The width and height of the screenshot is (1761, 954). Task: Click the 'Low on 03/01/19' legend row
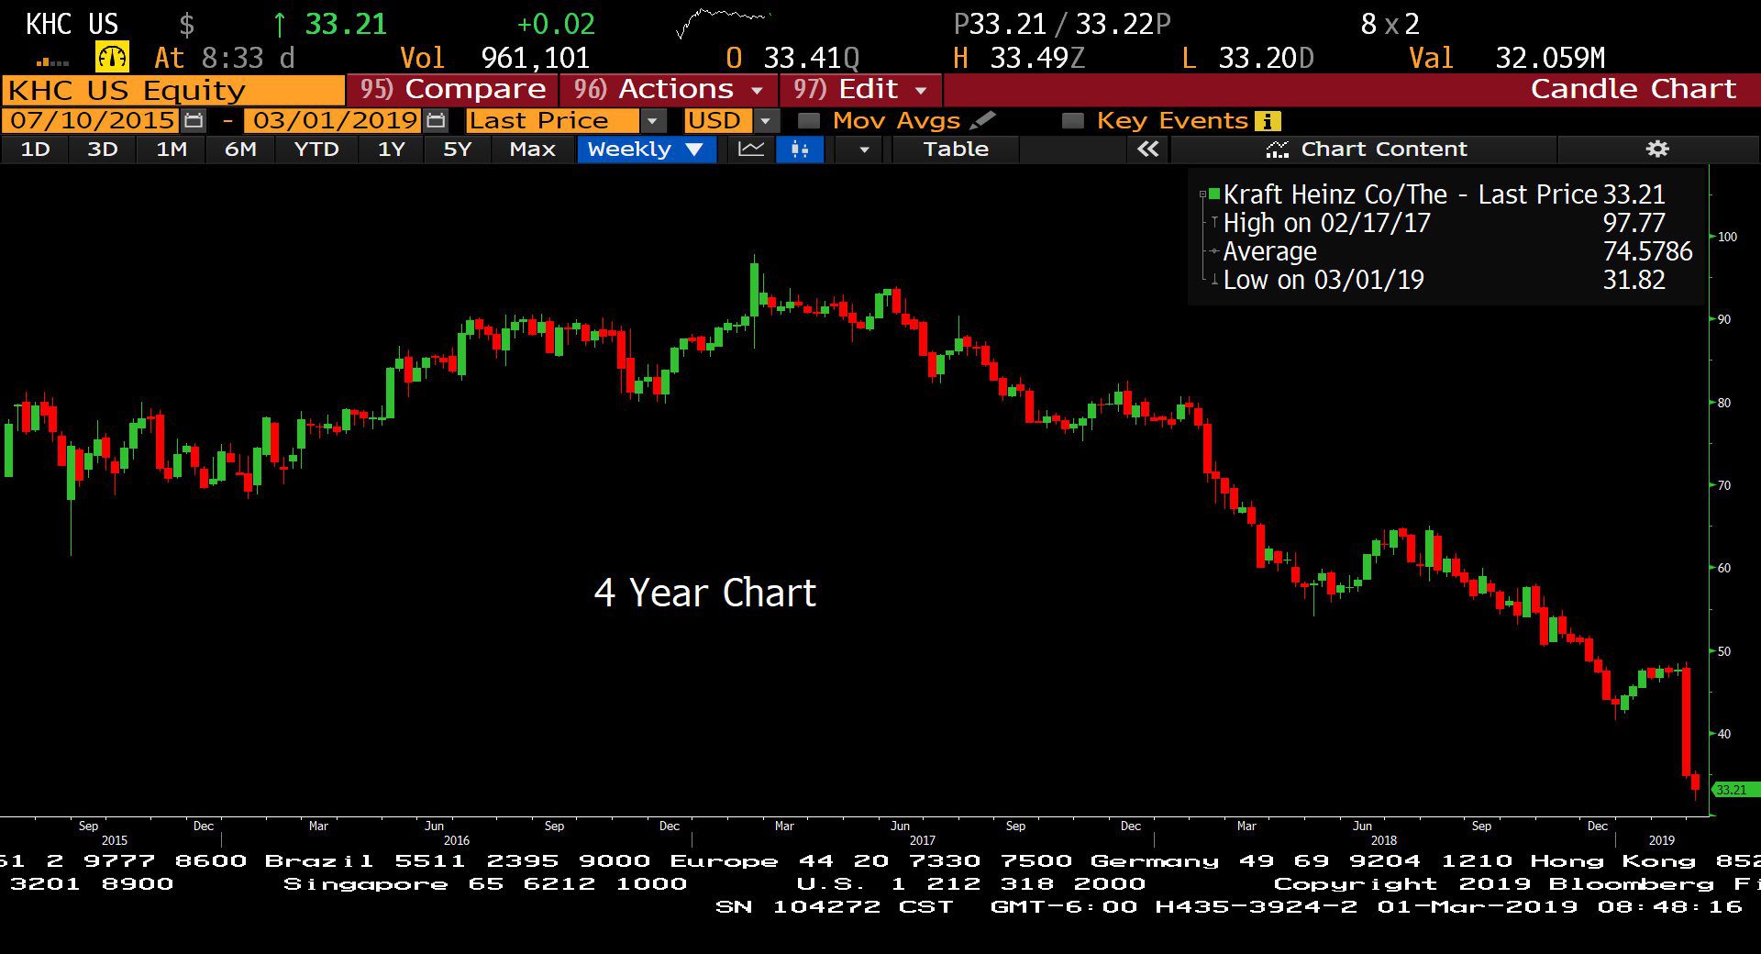click(1324, 280)
